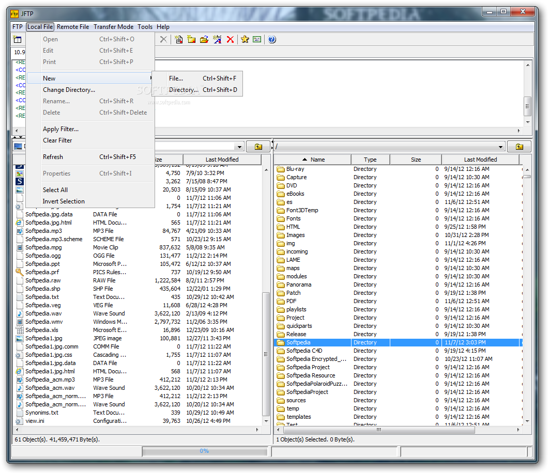
Task: Sort remote list by Type column
Action: (370, 160)
